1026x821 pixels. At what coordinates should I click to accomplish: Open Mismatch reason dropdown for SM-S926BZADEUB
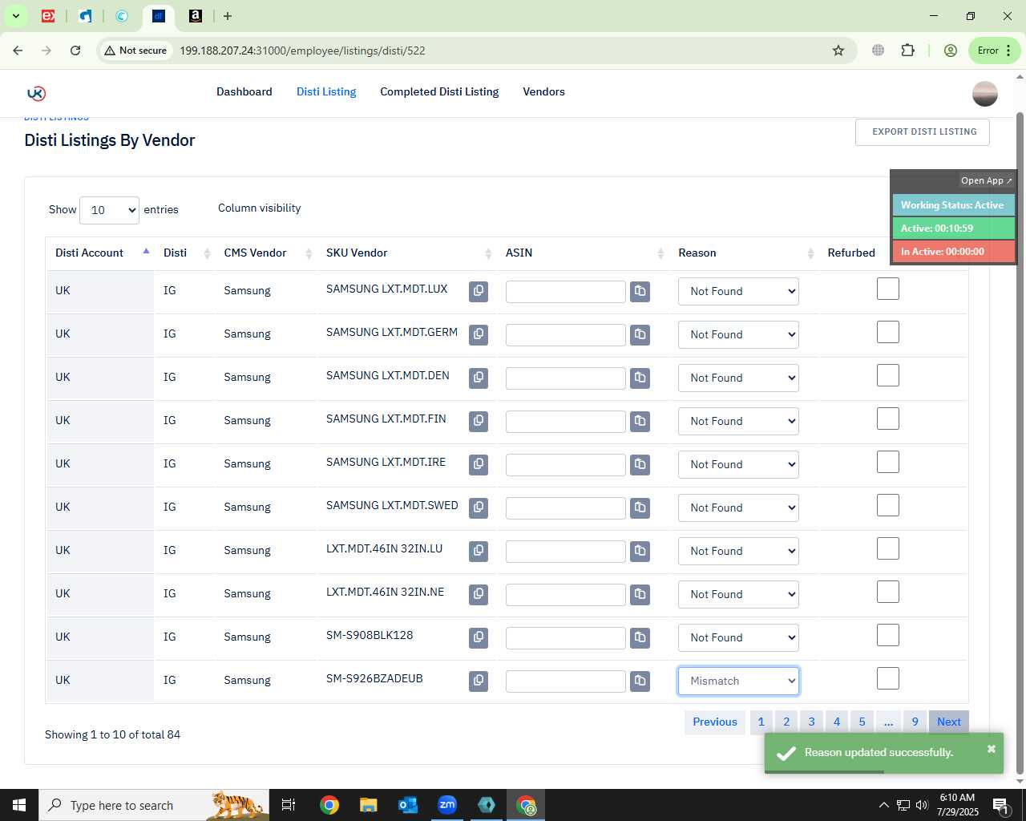click(738, 681)
